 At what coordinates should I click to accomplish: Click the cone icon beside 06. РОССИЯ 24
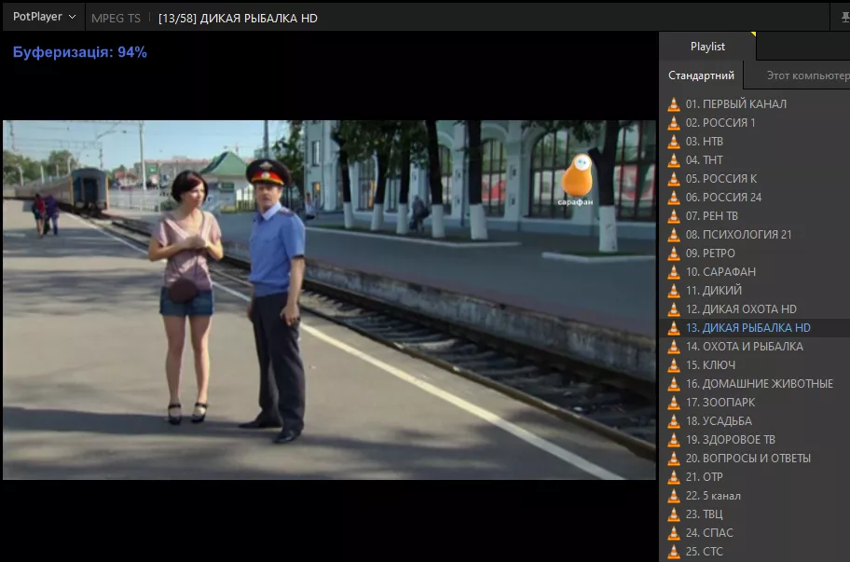pos(674,198)
